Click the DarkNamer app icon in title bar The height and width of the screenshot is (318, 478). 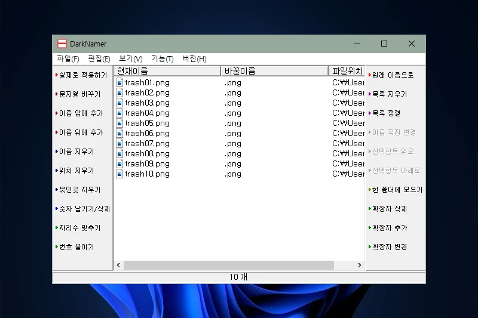[62, 44]
